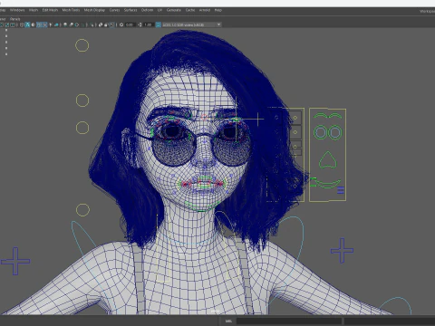This screenshot has width=435, height=326.
Task: Open the Mesh menu
Action: (x=34, y=10)
